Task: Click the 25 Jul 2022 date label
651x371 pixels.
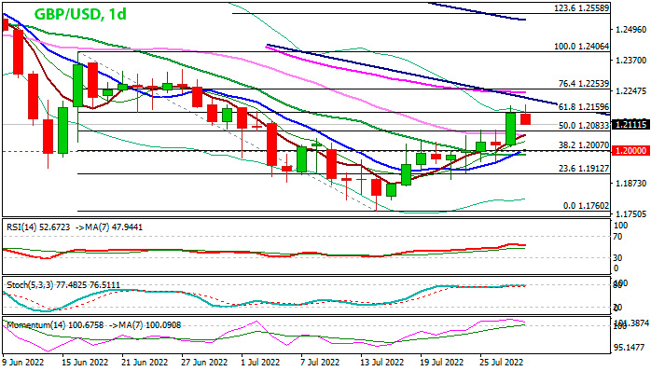Action: (x=501, y=363)
